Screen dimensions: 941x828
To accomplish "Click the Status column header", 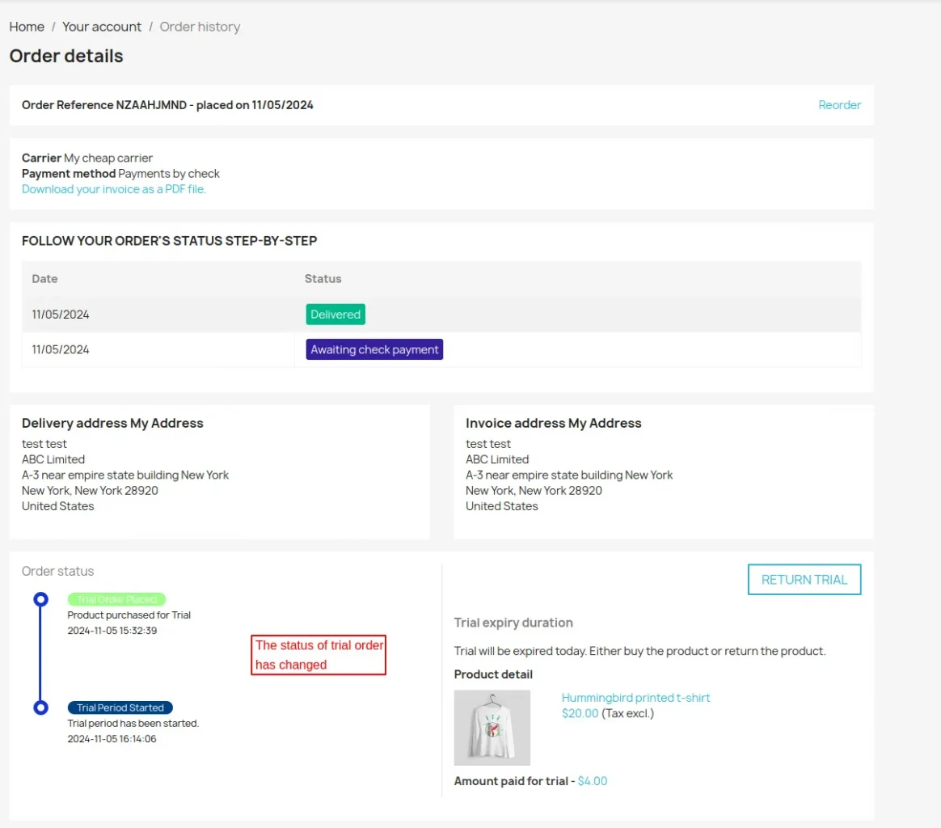I will pyautogui.click(x=323, y=279).
